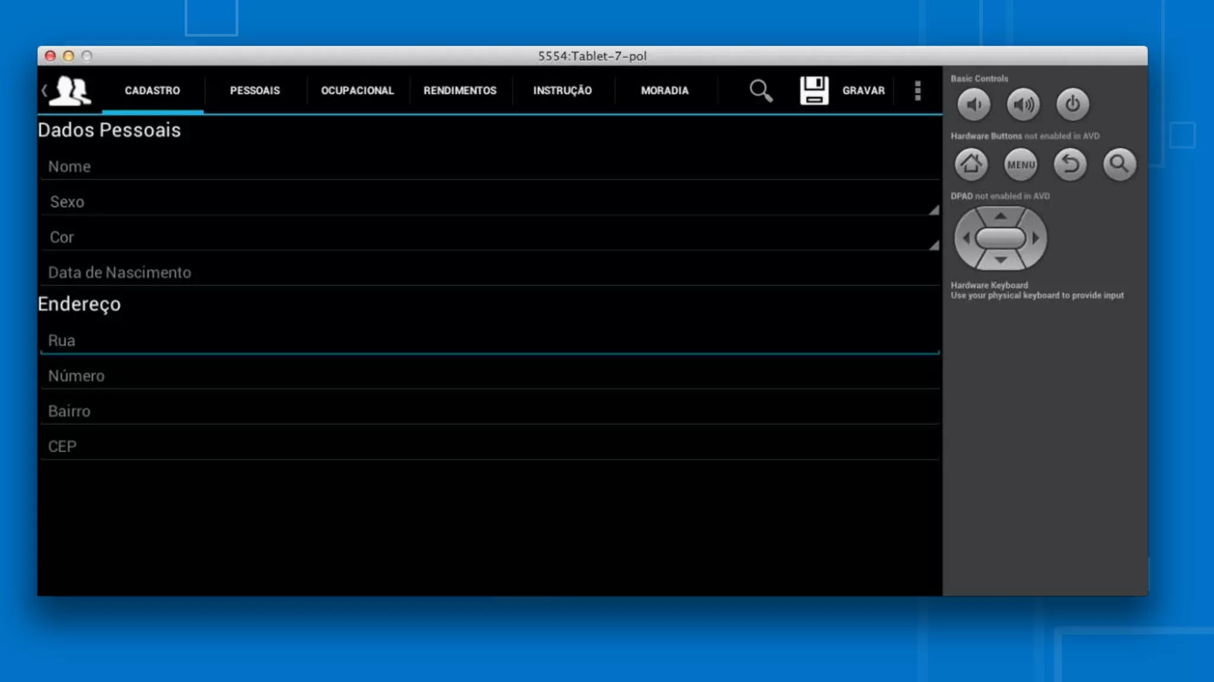Image resolution: width=1214 pixels, height=682 pixels.
Task: Click the GRAVAR button
Action: [863, 91]
